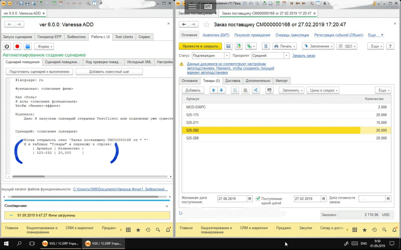Open Аналитики (БИТ) link
The height and width of the screenshot is (250, 401).
[x=216, y=35]
